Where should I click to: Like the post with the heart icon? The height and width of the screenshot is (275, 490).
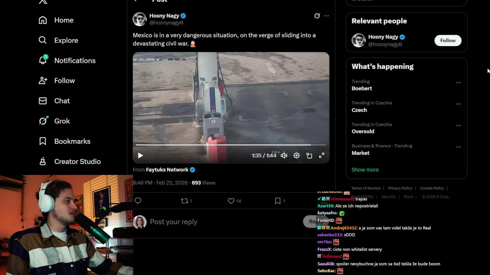click(x=231, y=201)
